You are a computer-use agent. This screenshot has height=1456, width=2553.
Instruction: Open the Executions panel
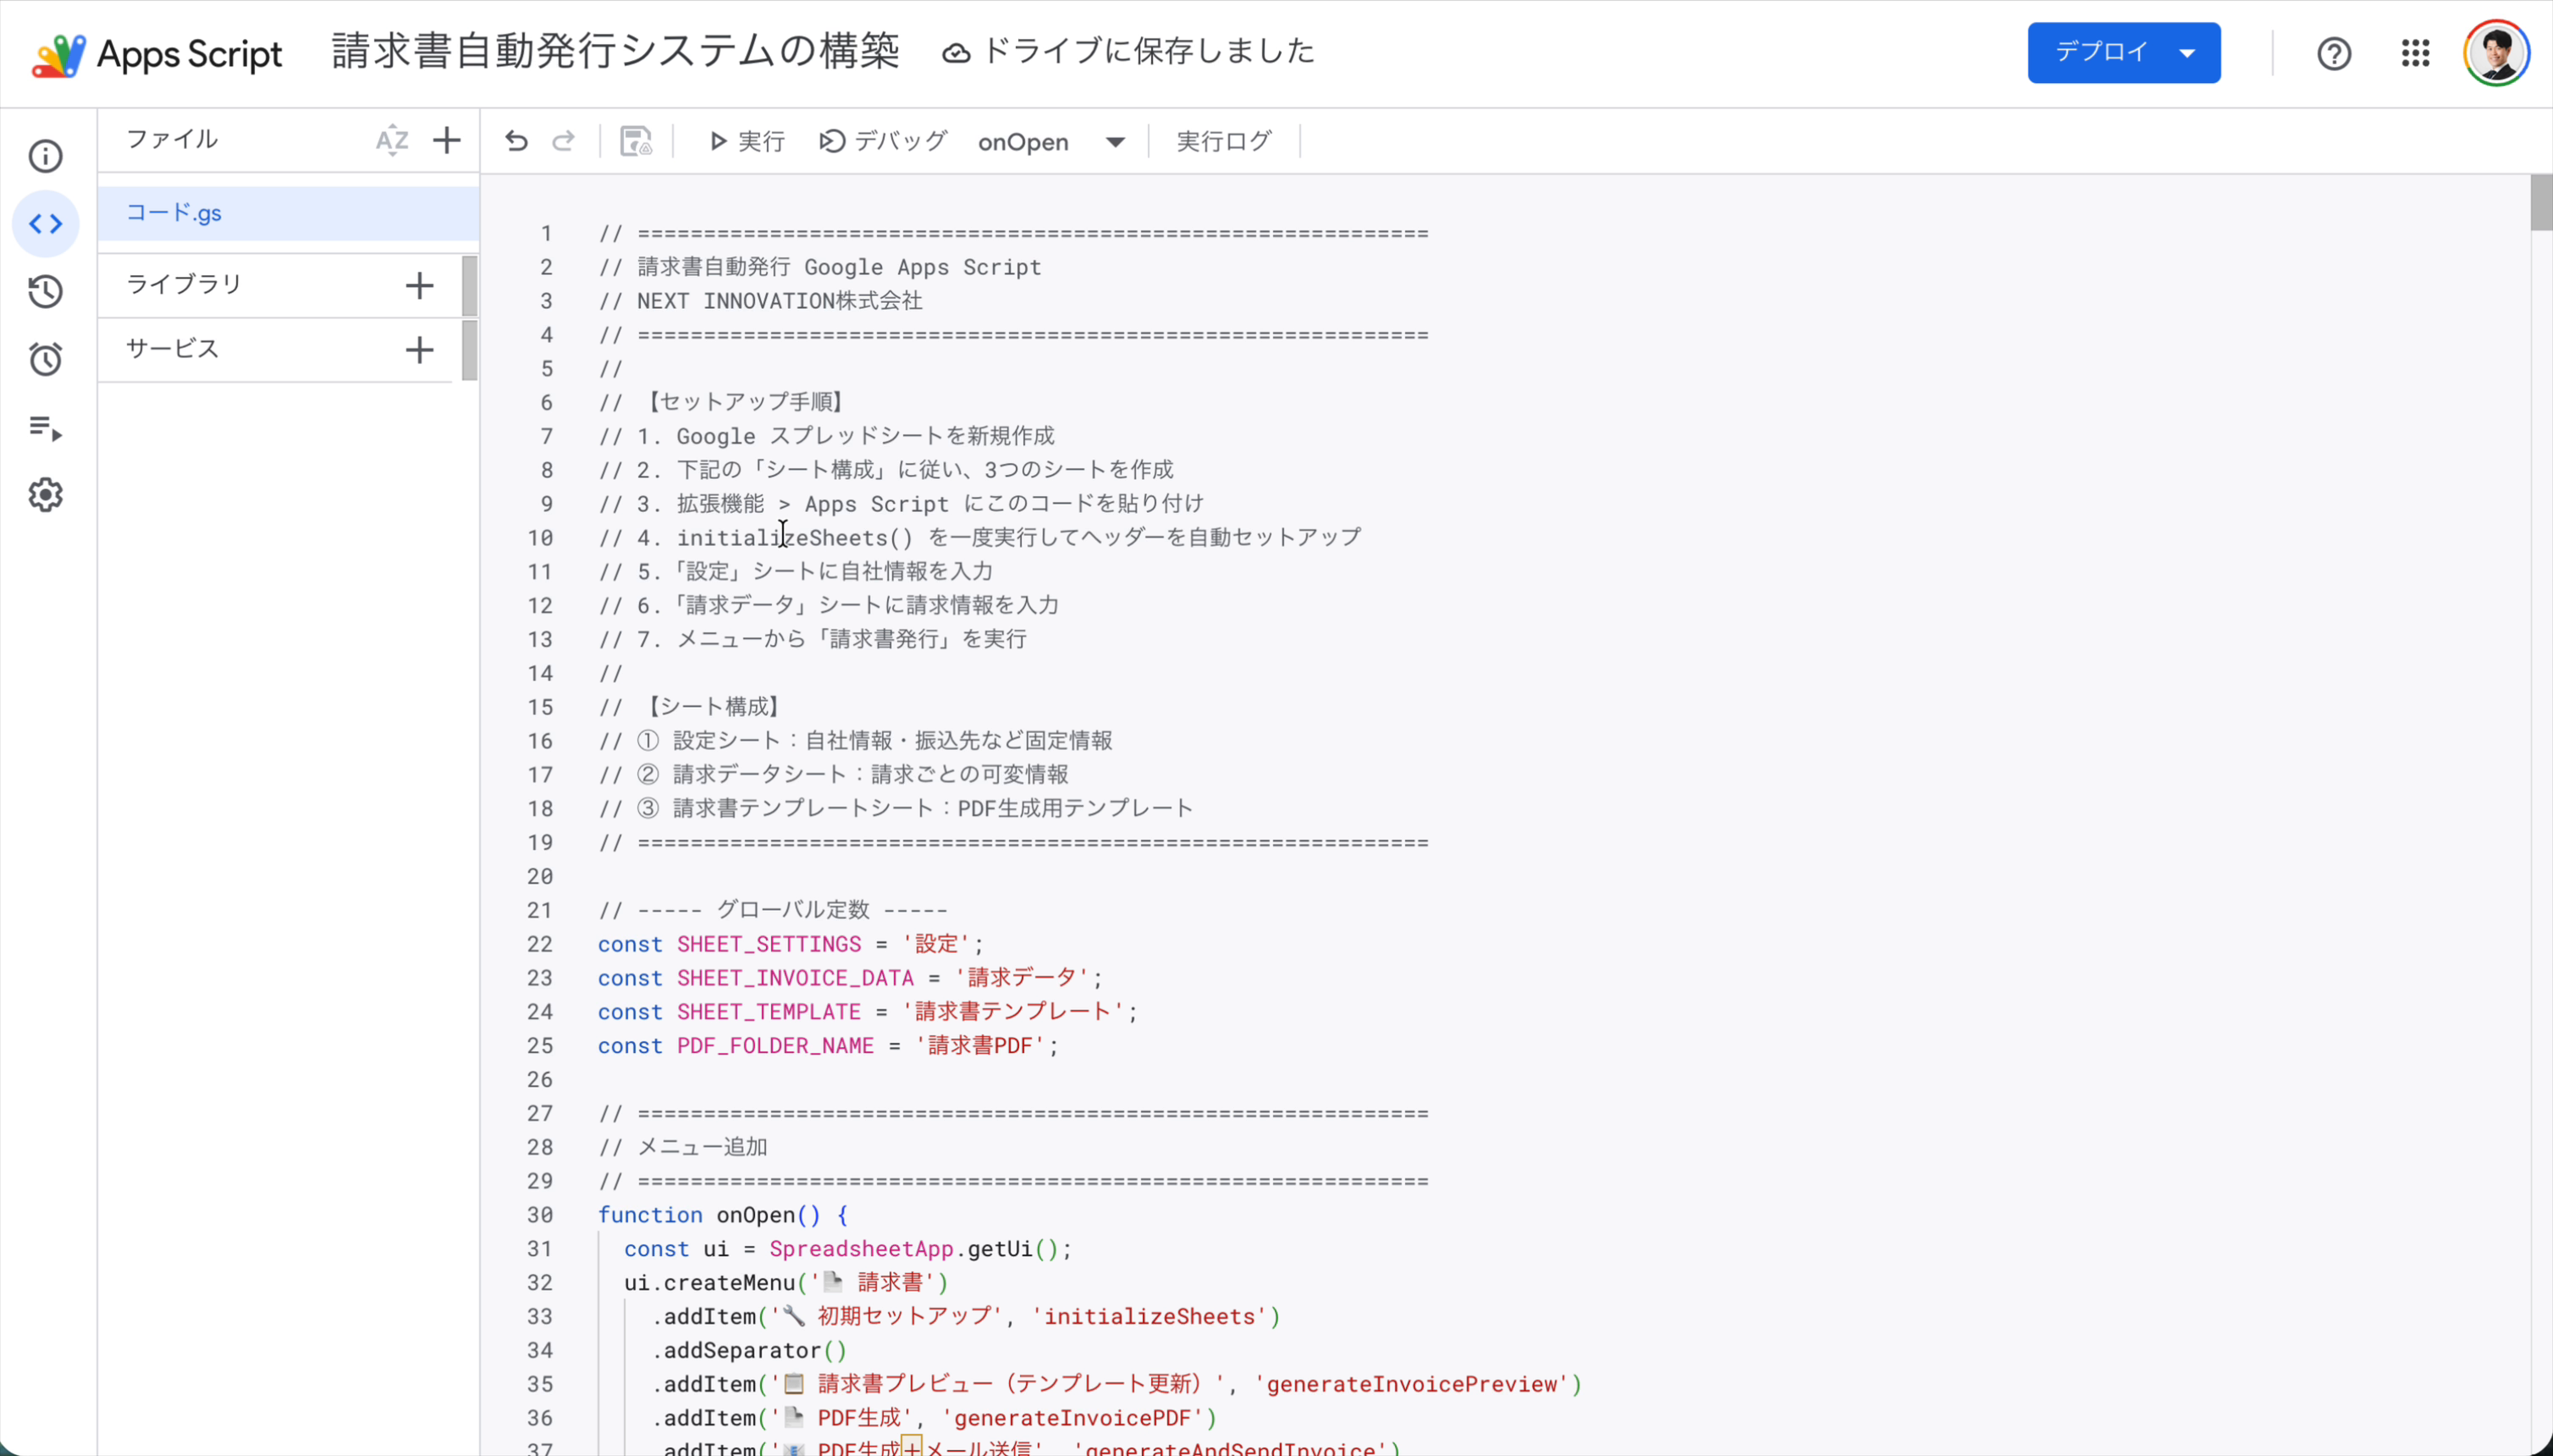pyautogui.click(x=46, y=430)
